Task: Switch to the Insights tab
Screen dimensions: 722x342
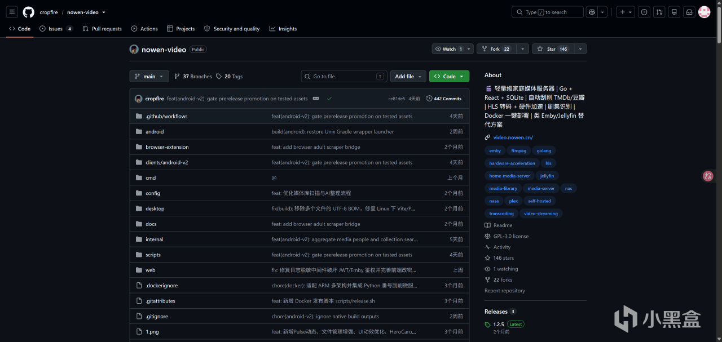Action: click(x=283, y=29)
